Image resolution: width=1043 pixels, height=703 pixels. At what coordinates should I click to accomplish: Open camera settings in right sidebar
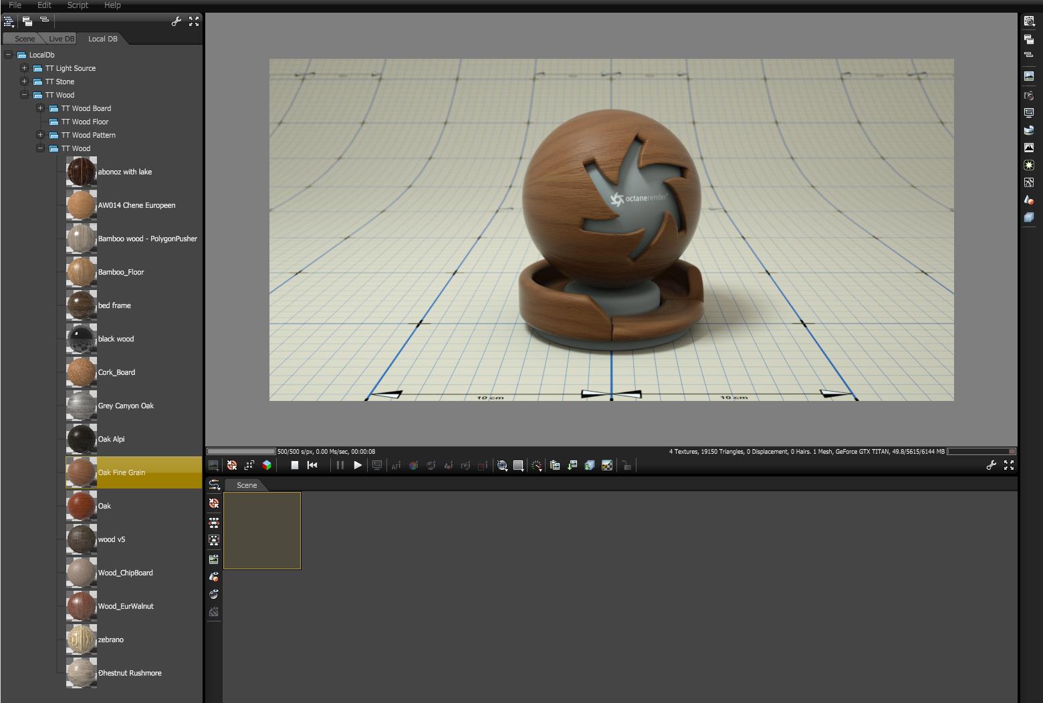[1029, 96]
